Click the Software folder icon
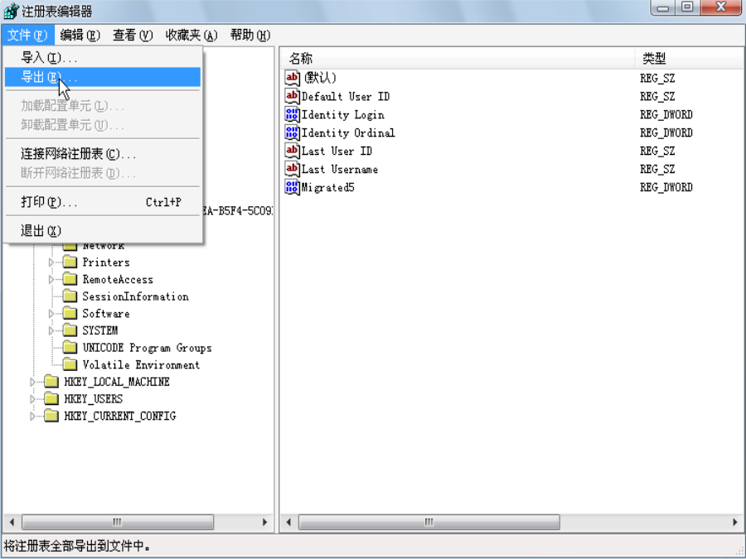746x559 pixels. coord(70,313)
